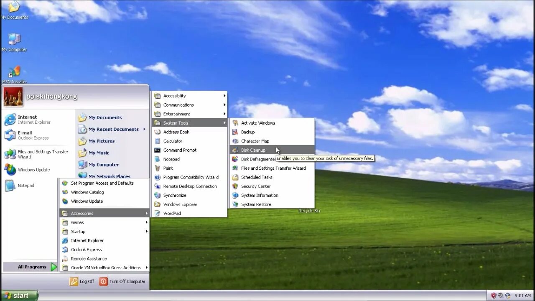The width and height of the screenshot is (535, 301).
Task: Launch Calculator
Action: [190, 141]
